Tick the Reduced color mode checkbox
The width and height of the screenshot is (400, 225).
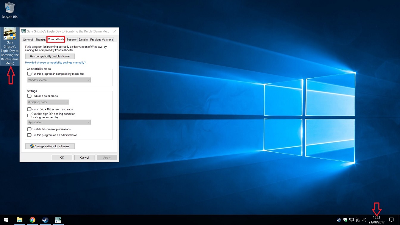[x=29, y=96]
